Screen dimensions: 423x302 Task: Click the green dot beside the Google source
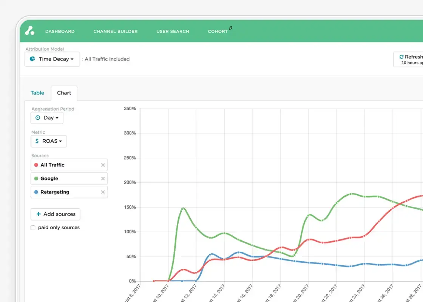pyautogui.click(x=37, y=178)
